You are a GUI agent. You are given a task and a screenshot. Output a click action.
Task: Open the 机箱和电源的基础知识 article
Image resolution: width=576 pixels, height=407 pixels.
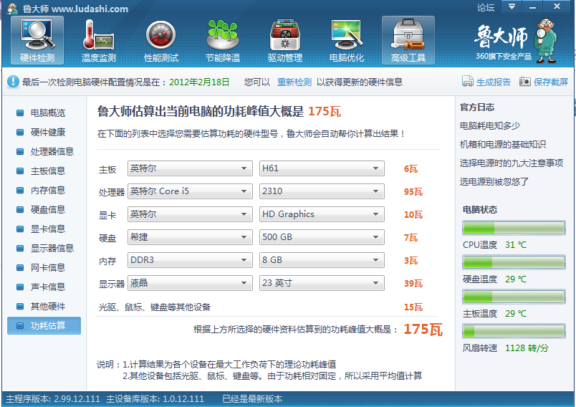pos(503,144)
